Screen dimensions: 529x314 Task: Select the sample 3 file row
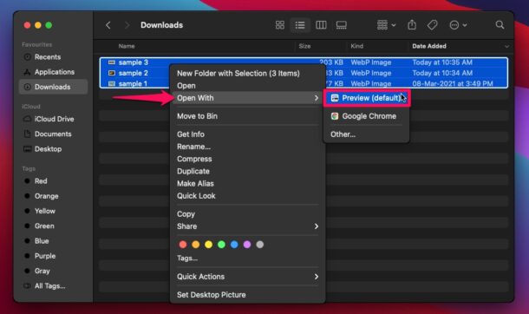[304, 62]
